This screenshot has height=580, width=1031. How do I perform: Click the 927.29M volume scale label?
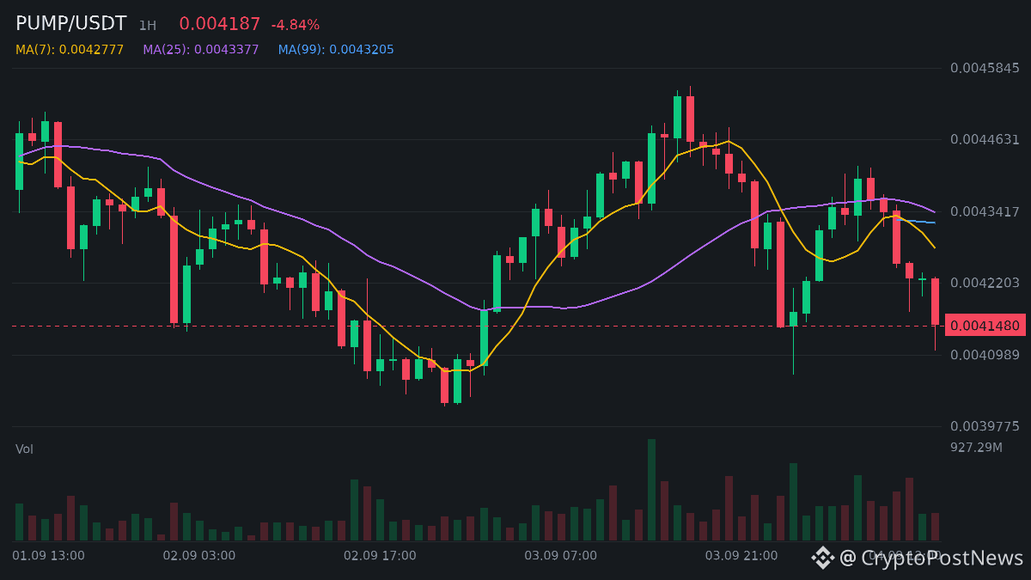coord(977,448)
